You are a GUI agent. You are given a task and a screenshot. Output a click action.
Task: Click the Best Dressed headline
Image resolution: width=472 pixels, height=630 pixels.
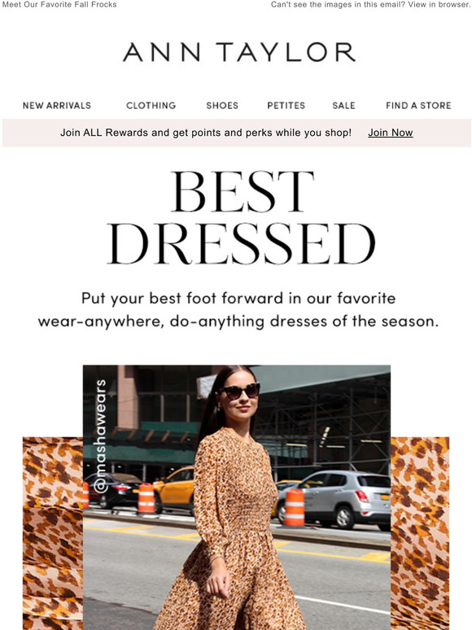(242, 218)
